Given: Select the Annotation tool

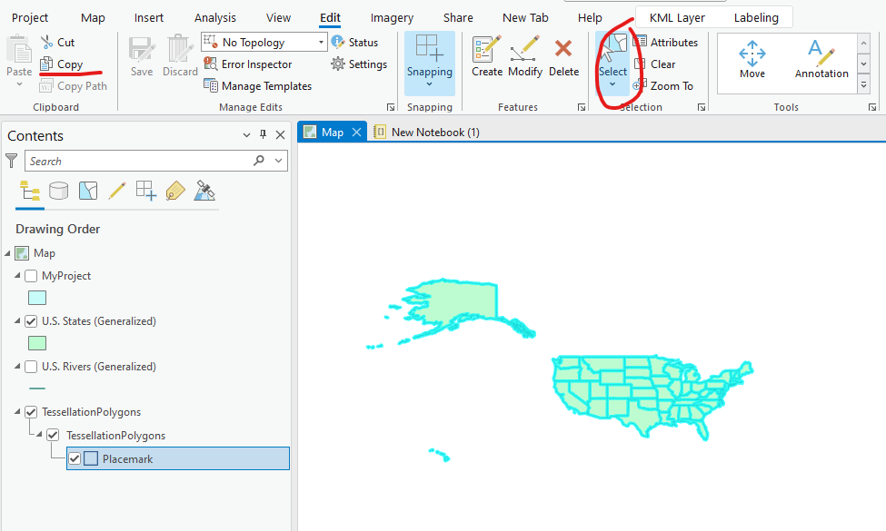Looking at the screenshot, I should pos(821,57).
